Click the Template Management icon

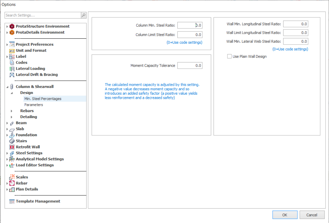click(x=12, y=202)
